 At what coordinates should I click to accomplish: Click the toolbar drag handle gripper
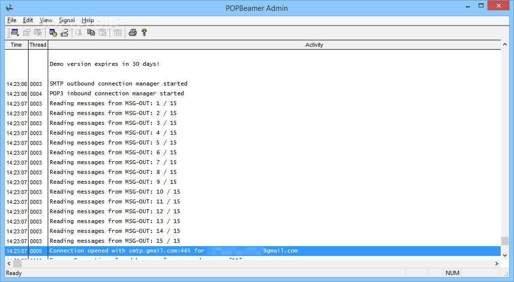(8, 32)
